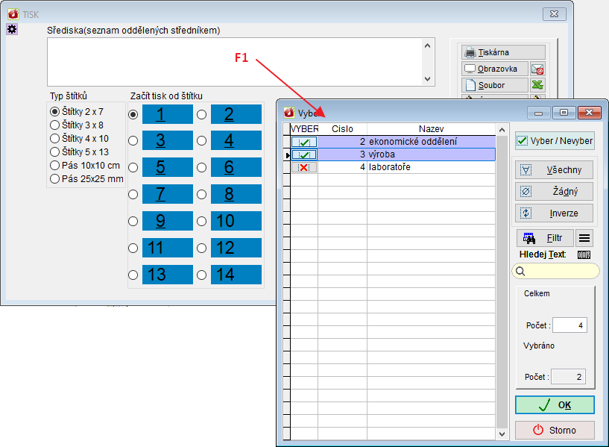The height and width of the screenshot is (447, 609).
Task: Select the radio button beside label 10
Action: click(x=201, y=221)
